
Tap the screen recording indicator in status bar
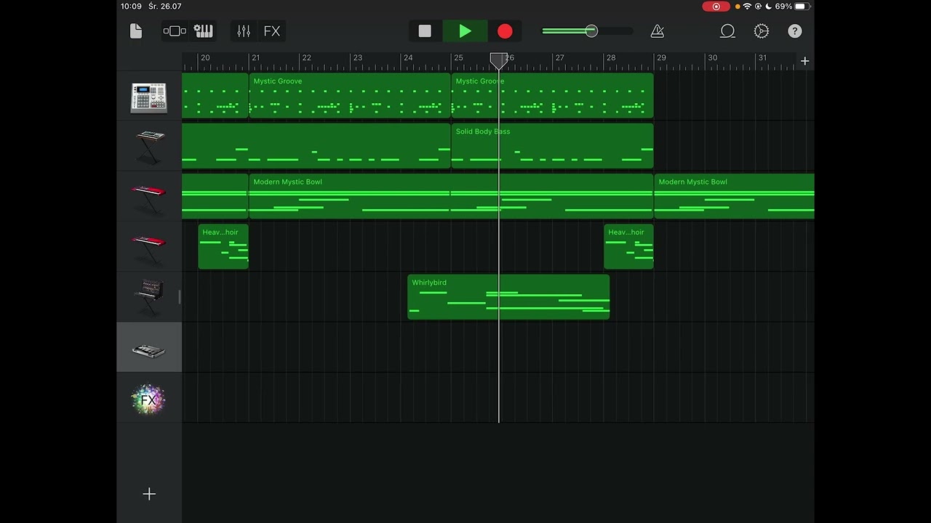(x=716, y=7)
